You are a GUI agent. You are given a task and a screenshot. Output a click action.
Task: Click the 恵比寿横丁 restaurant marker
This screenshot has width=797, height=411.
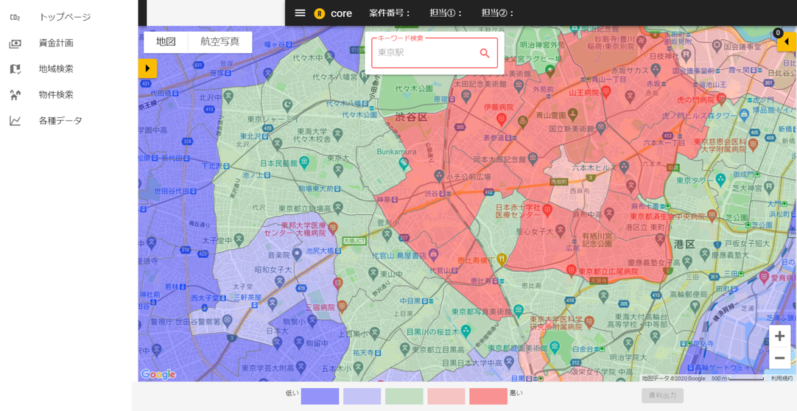[501, 260]
